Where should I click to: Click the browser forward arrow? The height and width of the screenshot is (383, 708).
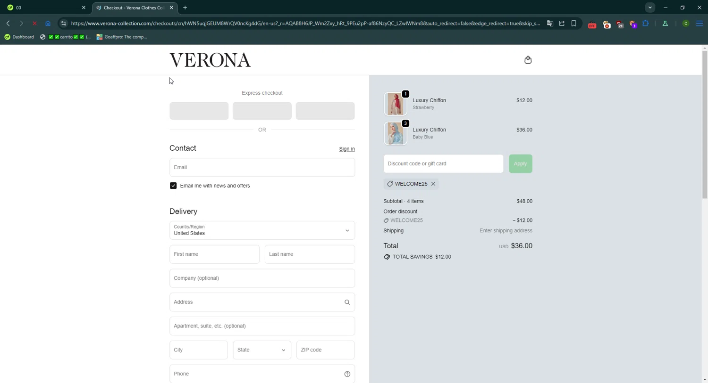click(x=21, y=23)
